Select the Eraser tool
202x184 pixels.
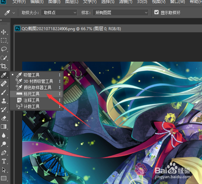coord(4,118)
